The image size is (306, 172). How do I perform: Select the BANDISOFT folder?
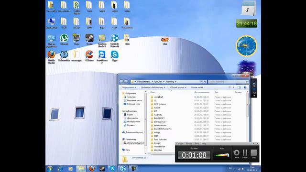click(x=159, y=118)
